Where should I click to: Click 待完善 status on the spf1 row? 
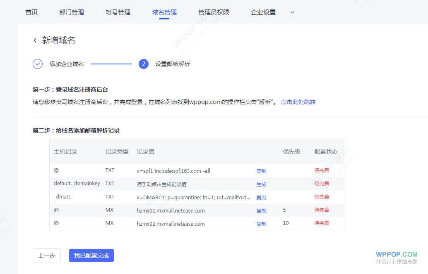[x=322, y=170]
